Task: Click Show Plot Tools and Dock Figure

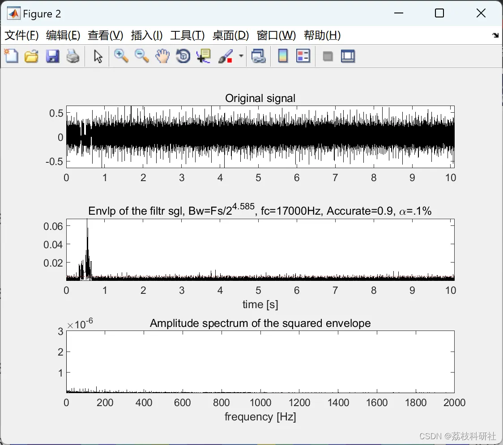Action: pos(348,56)
